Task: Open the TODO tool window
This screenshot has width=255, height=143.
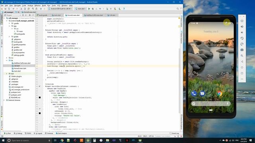Action: 28,133
